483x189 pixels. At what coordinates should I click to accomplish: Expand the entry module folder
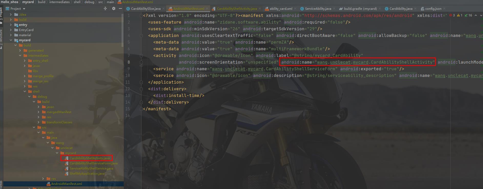[11, 25]
